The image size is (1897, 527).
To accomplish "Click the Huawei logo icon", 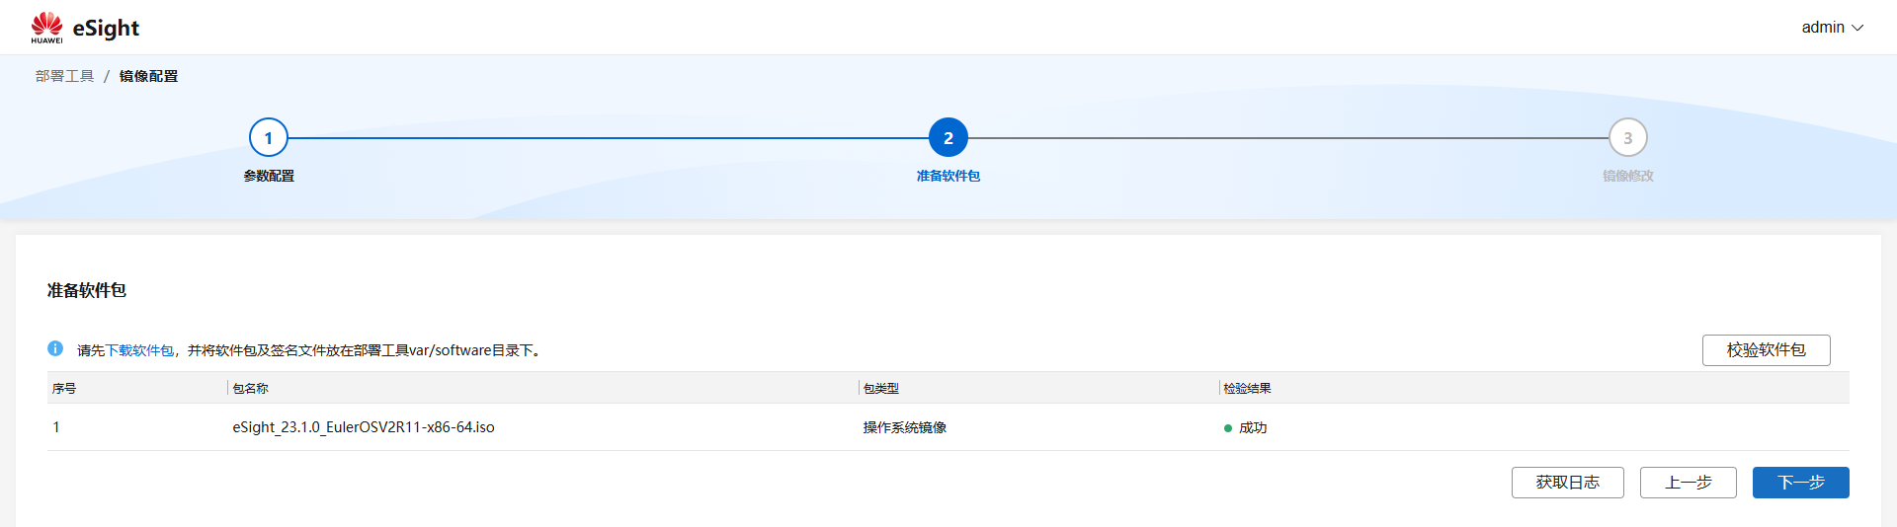I will [46, 27].
